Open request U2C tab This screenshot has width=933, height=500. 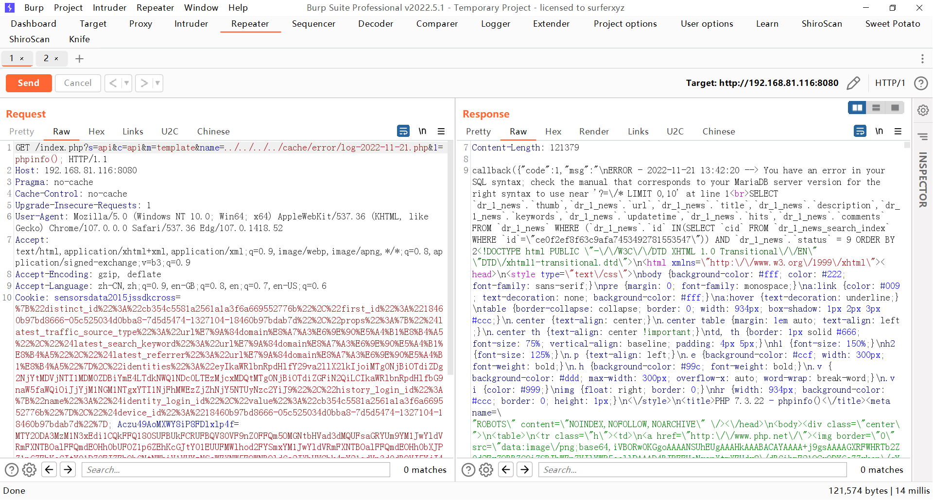tap(170, 132)
